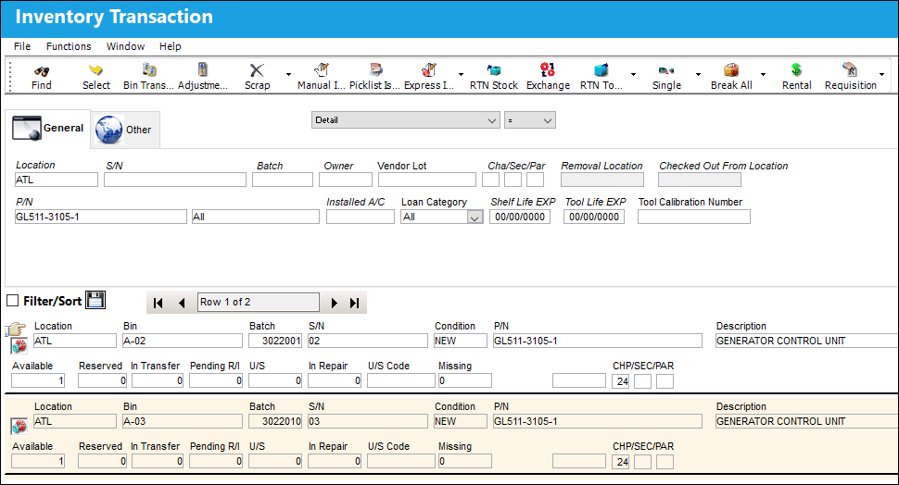Select the Bin A-02 value
This screenshot has width=899, height=485.
click(183, 341)
